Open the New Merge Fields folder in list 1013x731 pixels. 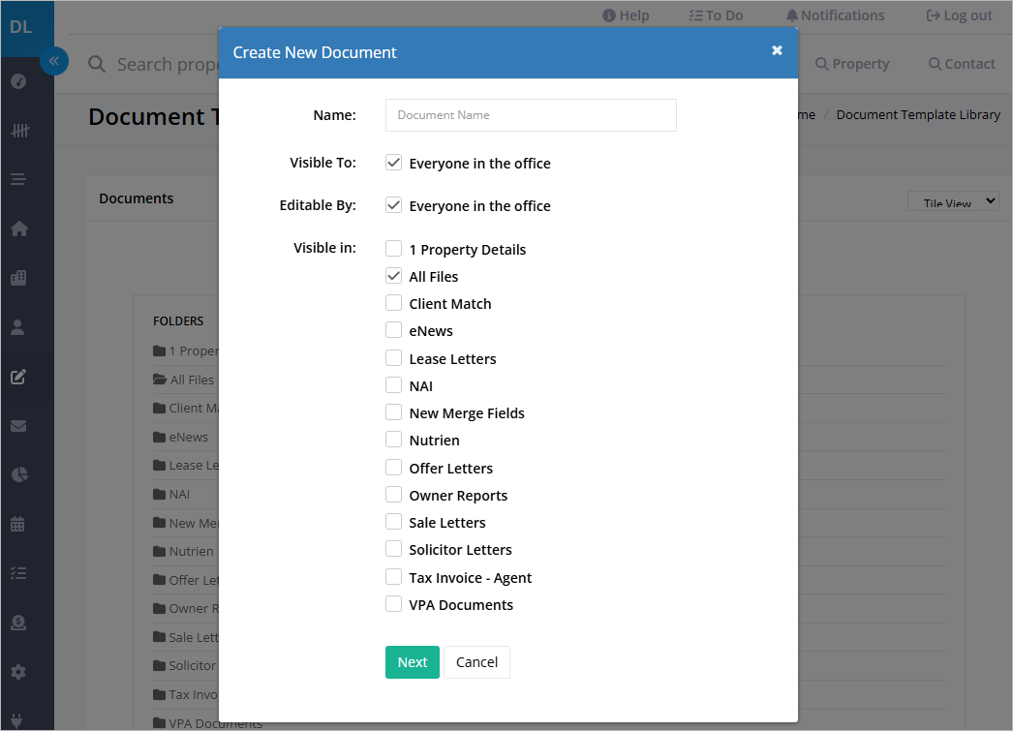coord(186,523)
